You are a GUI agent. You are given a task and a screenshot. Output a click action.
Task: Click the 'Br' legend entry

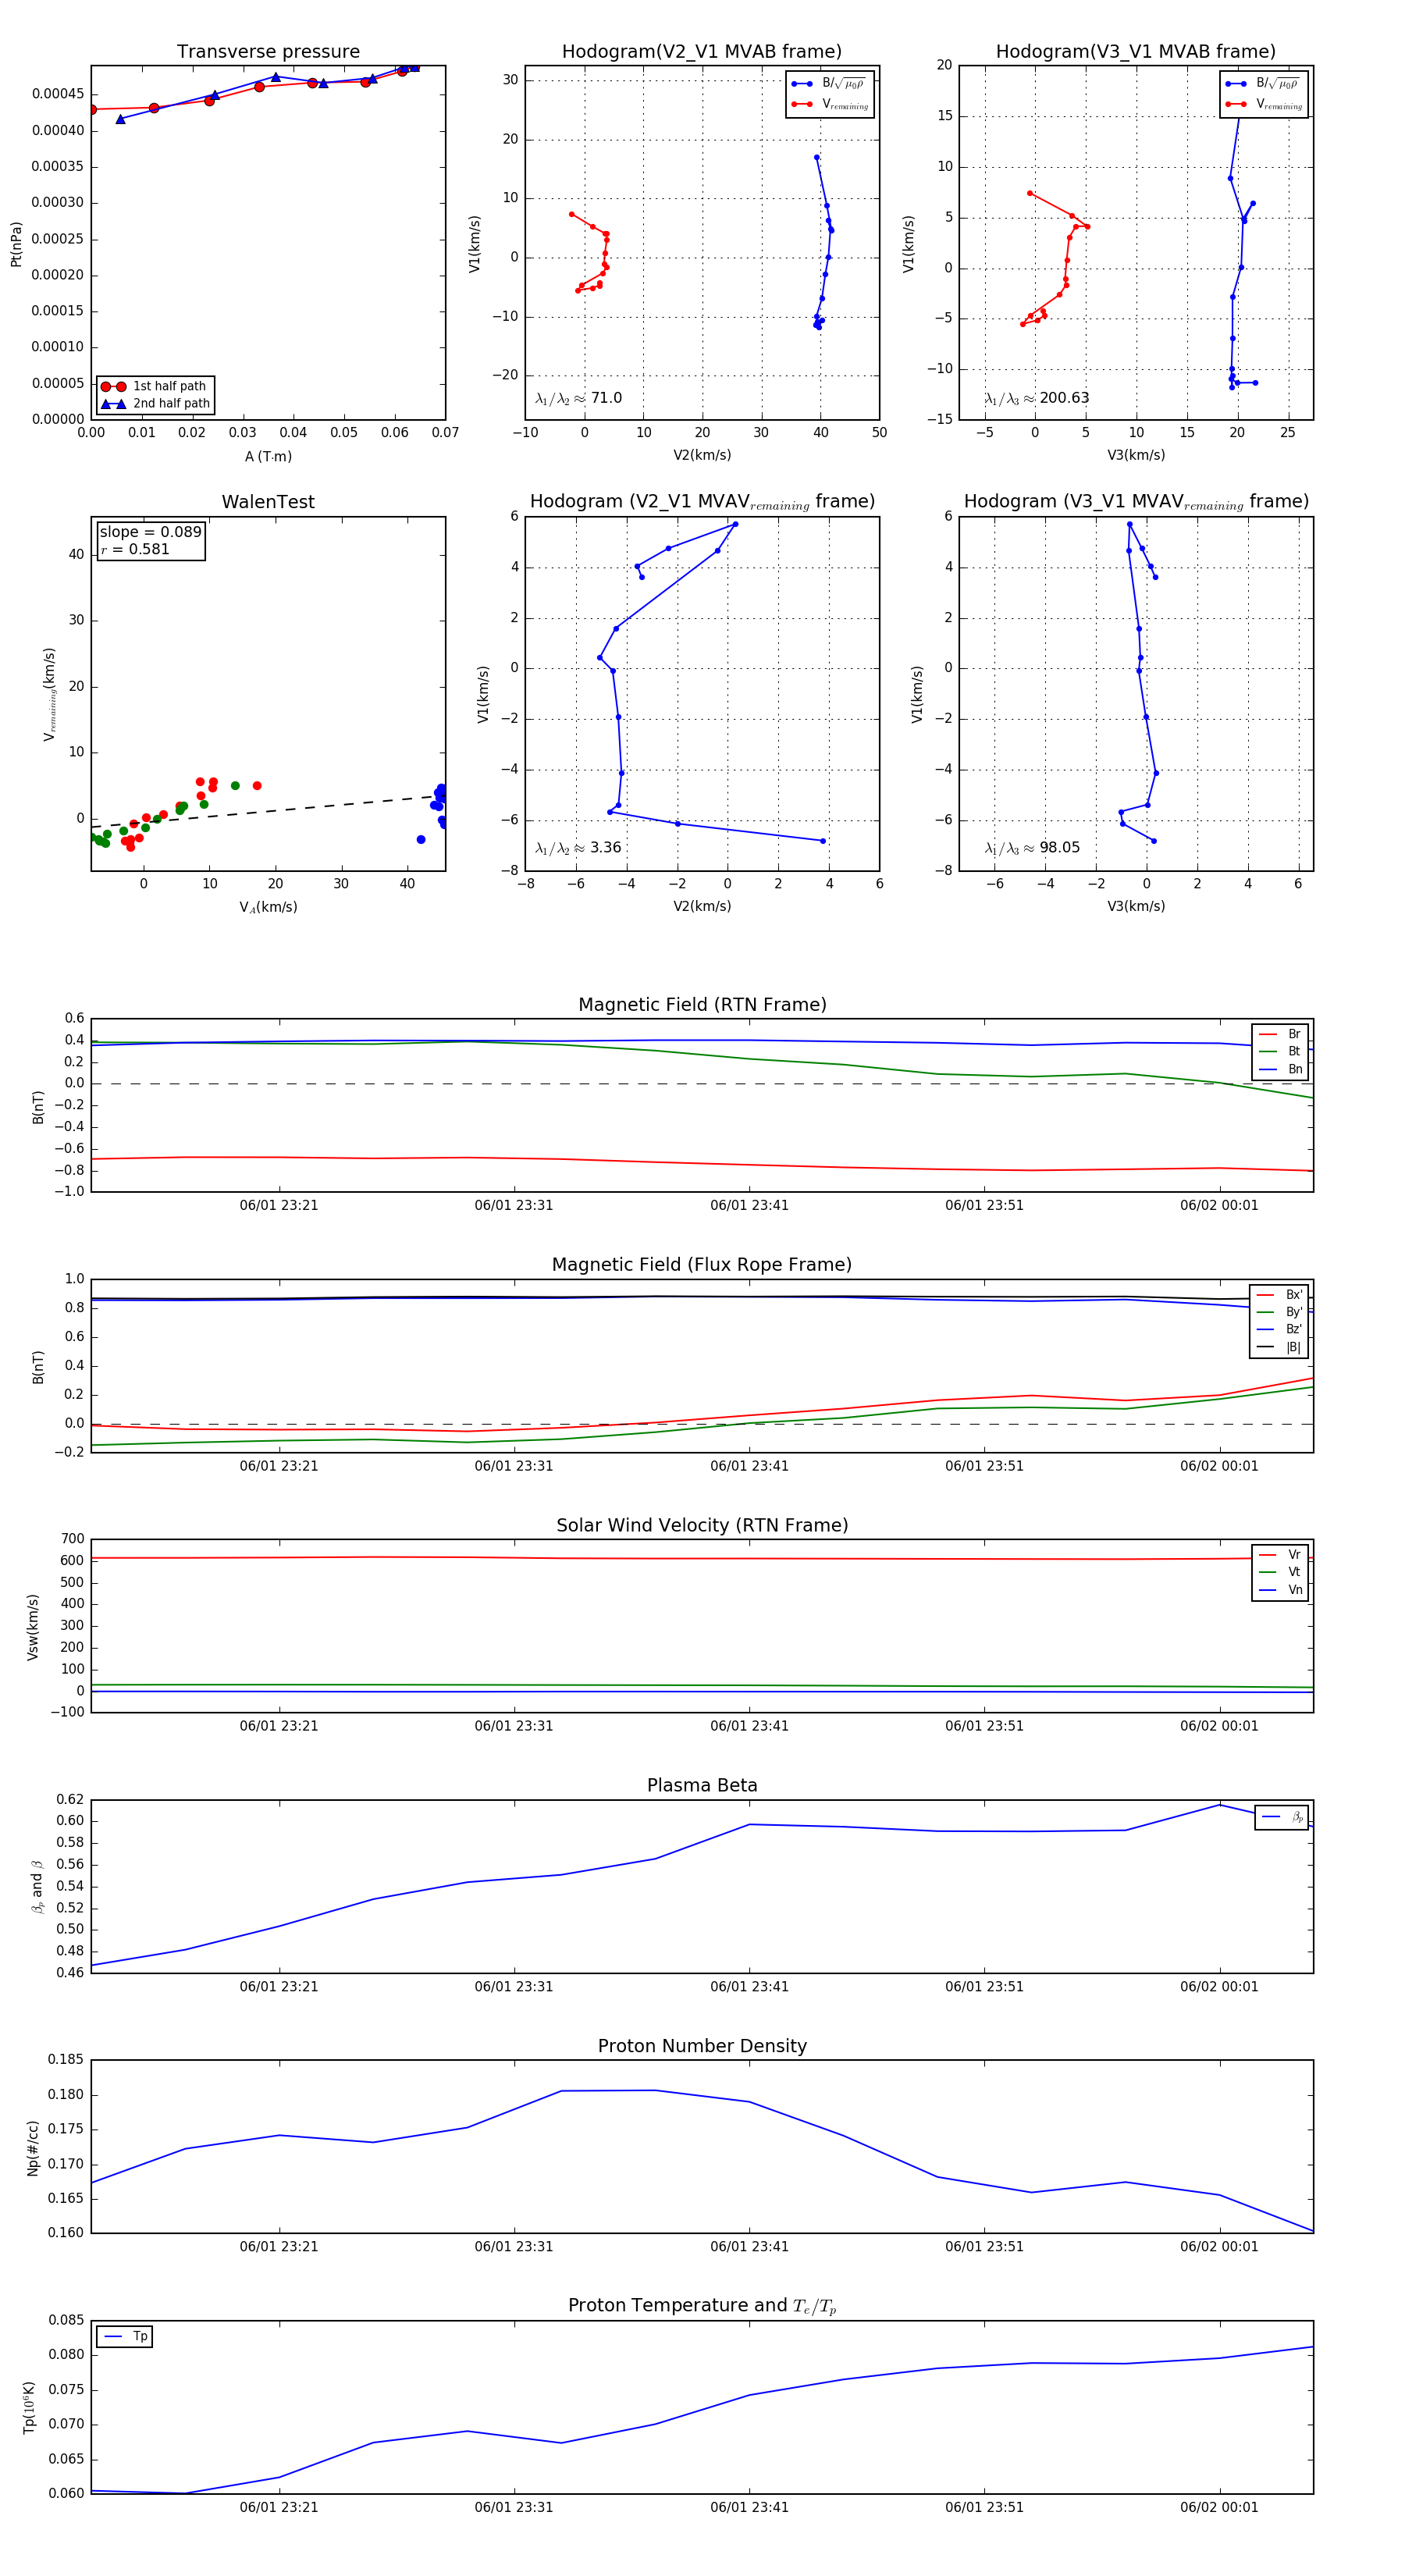pos(1280,1034)
